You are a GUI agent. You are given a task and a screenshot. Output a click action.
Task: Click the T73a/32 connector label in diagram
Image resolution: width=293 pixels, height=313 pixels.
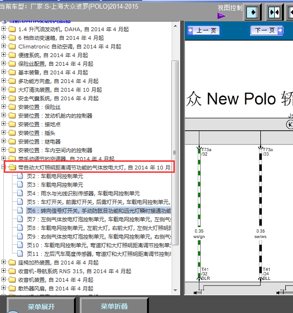207,152
